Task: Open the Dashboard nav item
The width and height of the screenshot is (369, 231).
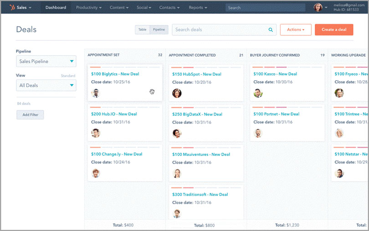Action: point(56,8)
